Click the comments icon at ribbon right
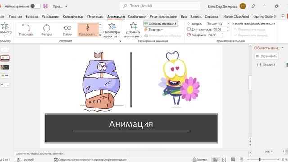 pyautogui.click(x=283, y=16)
